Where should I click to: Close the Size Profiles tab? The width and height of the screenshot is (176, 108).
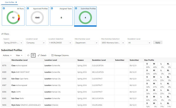click(16, 2)
